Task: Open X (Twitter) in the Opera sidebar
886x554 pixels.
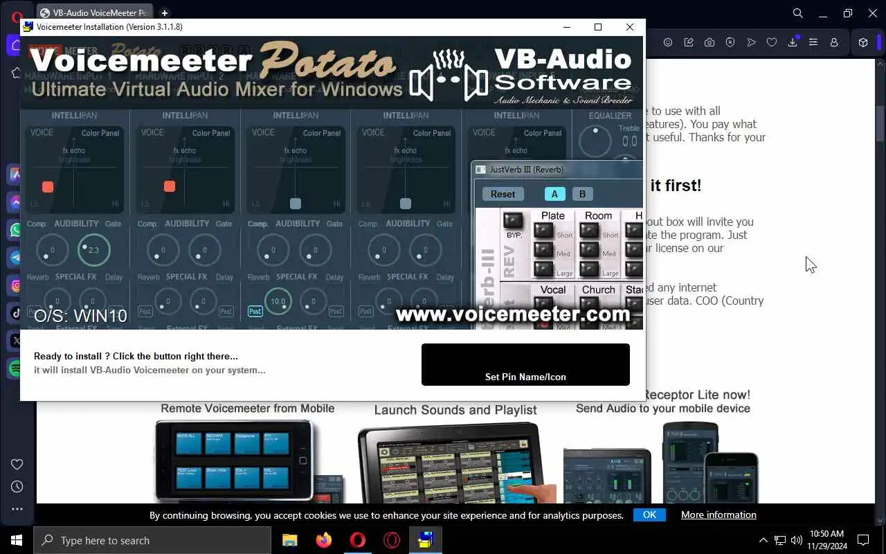Action: tap(16, 341)
